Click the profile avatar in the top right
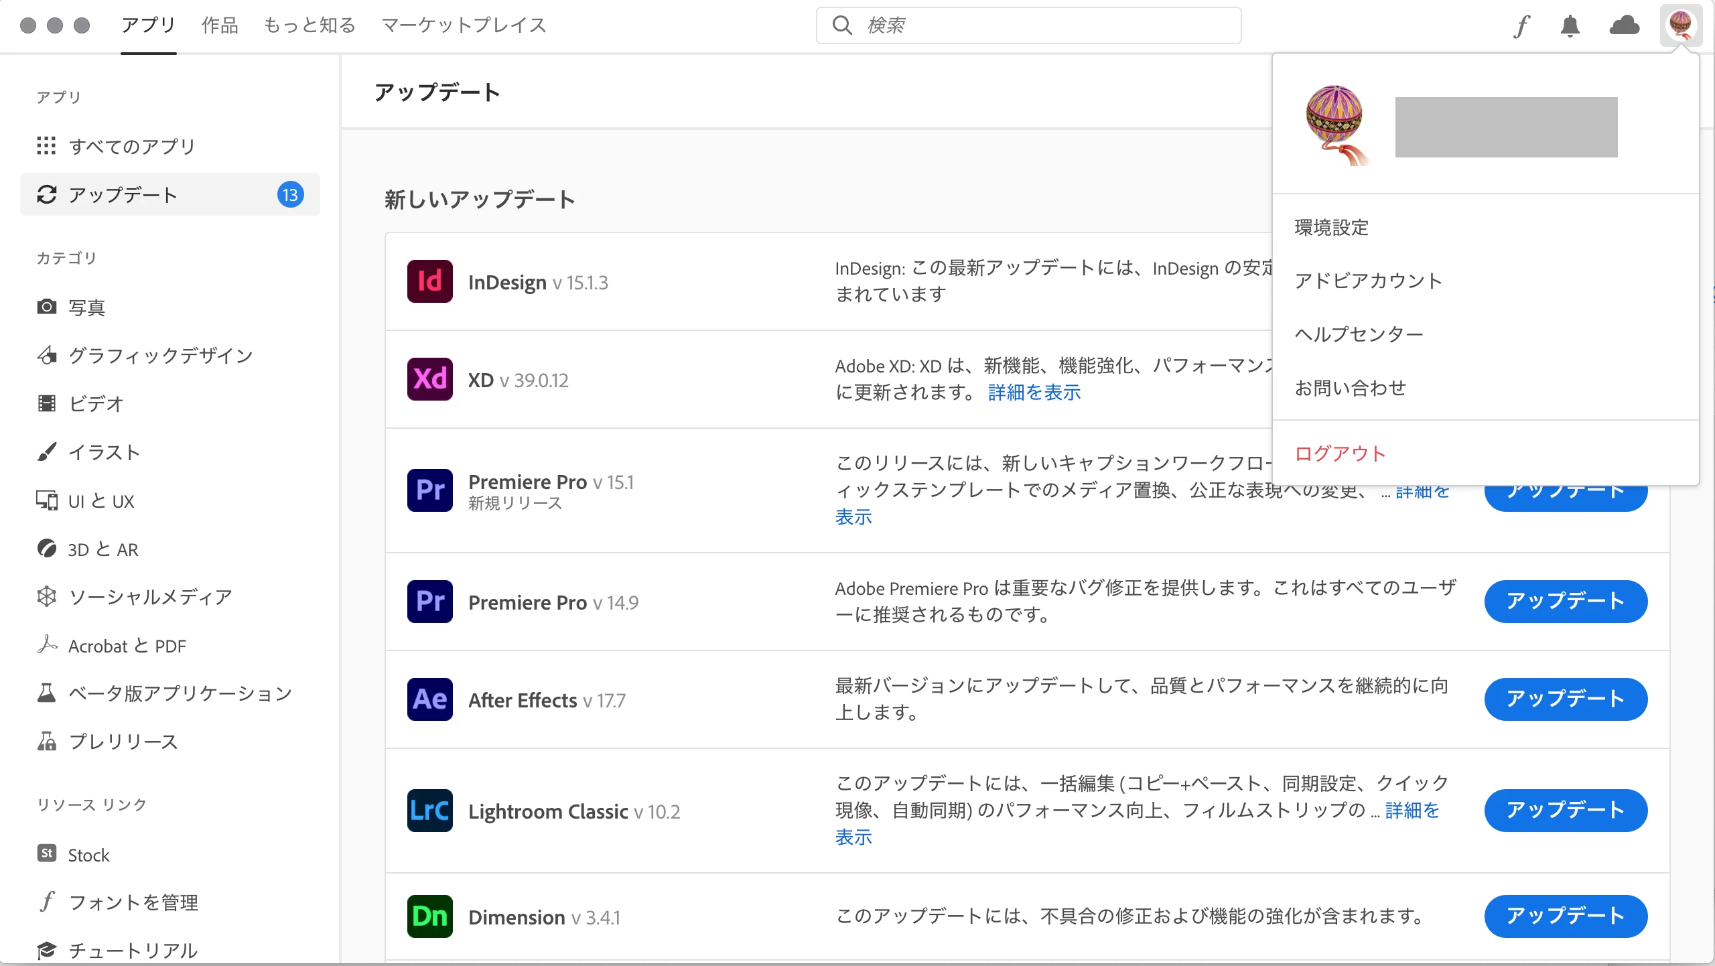This screenshot has width=1715, height=966. pyautogui.click(x=1681, y=25)
